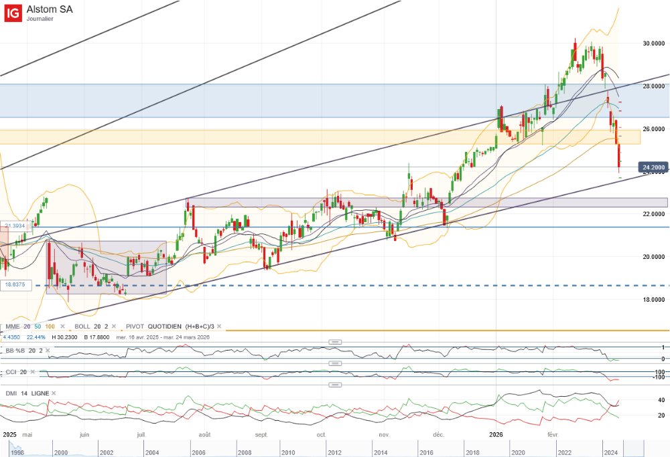Image resolution: width=670 pixels, height=457 pixels.
Task: Select the MME period 50 value
Action: tap(38, 327)
